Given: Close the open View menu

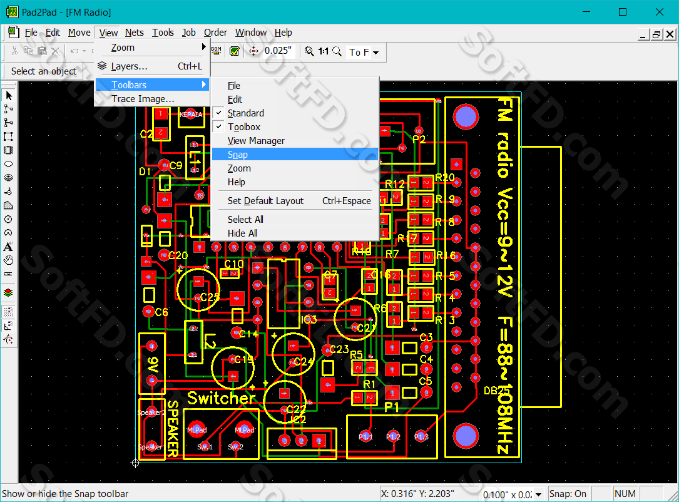Looking at the screenshot, I should (108, 33).
